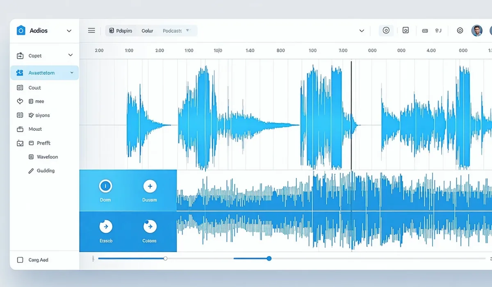
Task: Collapse the Avaettetom chevron
Action: 72,73
